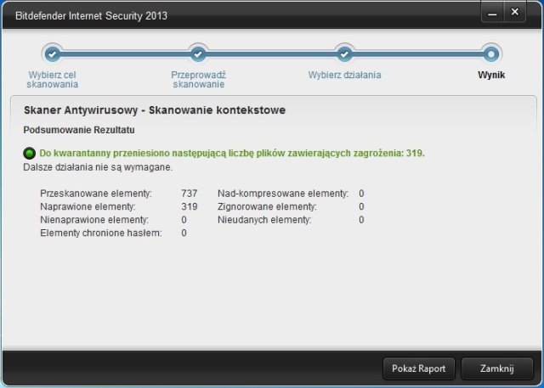Click the Przeskanowane elementy count 737
This screenshot has height=388, width=544.
[x=190, y=194]
